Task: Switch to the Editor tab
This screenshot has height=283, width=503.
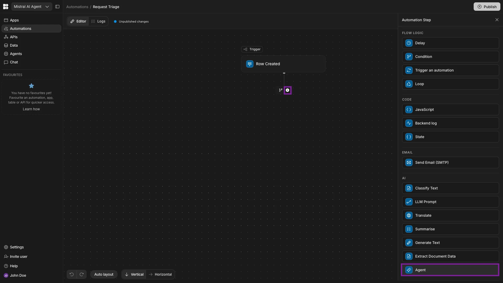Action: point(78,21)
